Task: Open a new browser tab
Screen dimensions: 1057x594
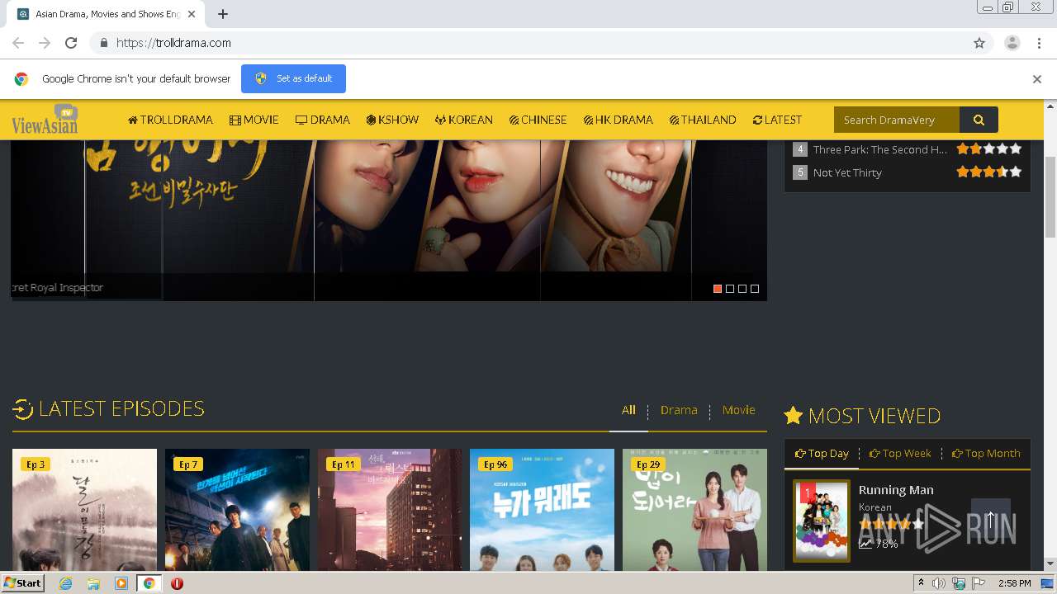Action: [223, 14]
